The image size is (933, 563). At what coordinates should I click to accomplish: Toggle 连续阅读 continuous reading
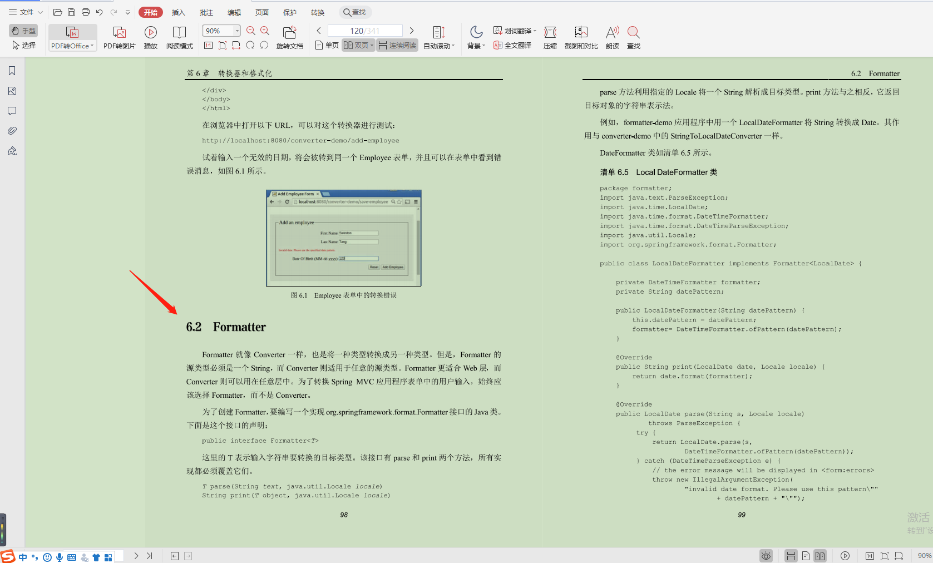pos(397,45)
